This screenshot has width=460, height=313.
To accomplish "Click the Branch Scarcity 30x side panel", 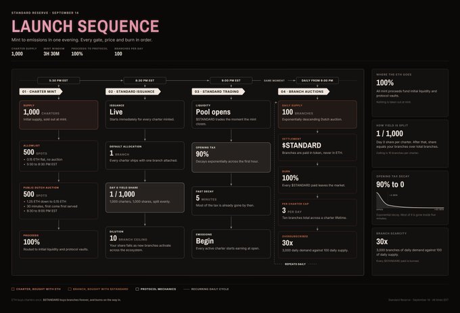I will [410, 252].
